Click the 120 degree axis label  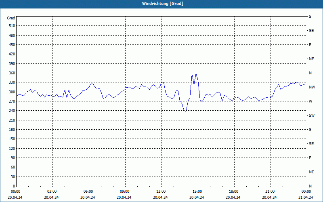point(12,148)
